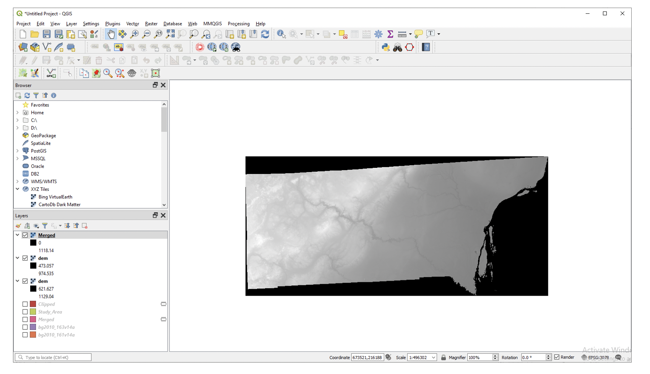Open the Processing Toolbox gear icon
The width and height of the screenshot is (650, 374).
pyautogui.click(x=379, y=34)
